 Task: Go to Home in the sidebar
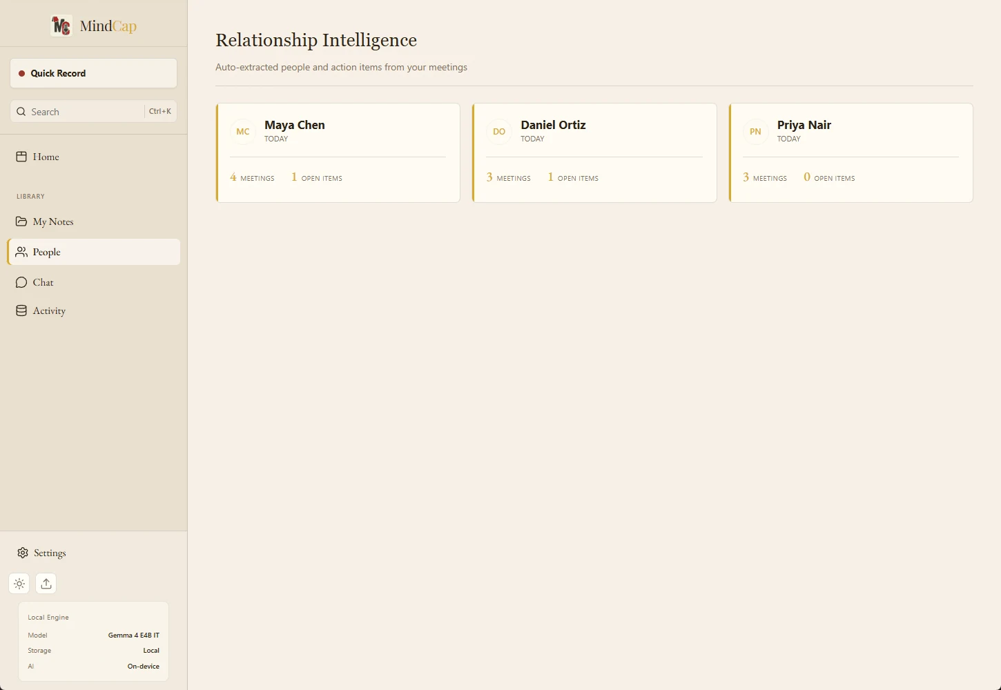[x=93, y=157]
